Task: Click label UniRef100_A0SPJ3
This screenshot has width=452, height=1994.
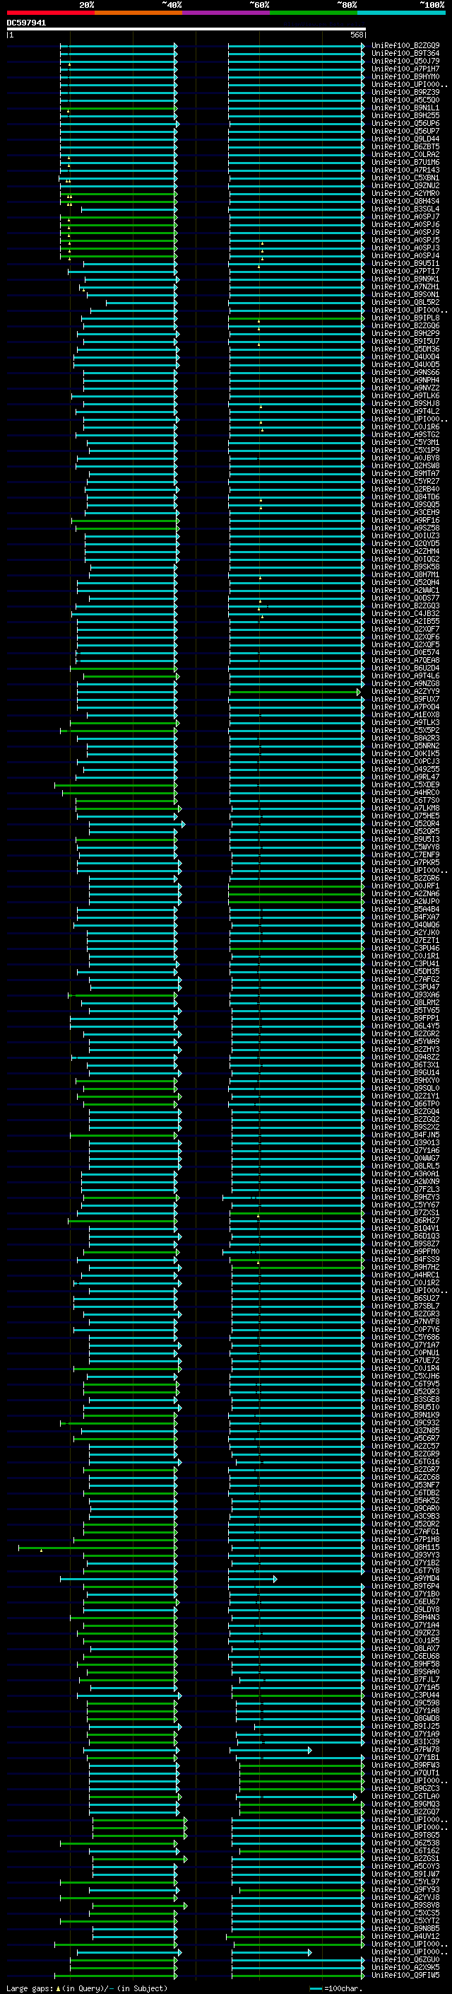Action: (x=405, y=248)
